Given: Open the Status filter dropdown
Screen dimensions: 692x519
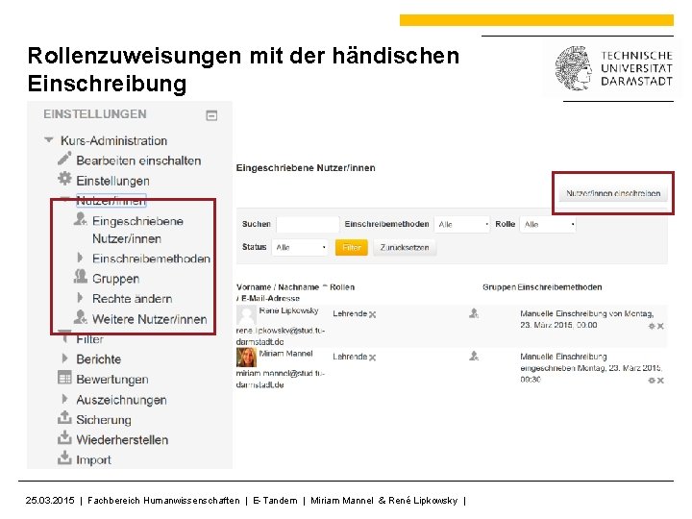Looking at the screenshot, I should coord(300,247).
